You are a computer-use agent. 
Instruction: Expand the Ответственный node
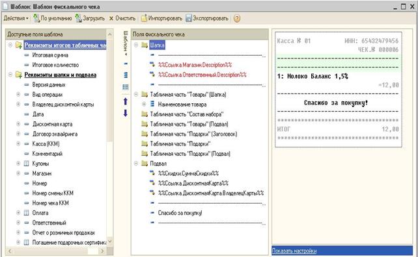click(x=18, y=223)
